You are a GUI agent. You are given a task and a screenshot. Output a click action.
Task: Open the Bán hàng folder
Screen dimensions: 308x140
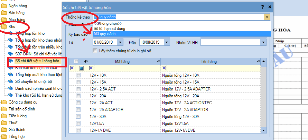coord(16,13)
